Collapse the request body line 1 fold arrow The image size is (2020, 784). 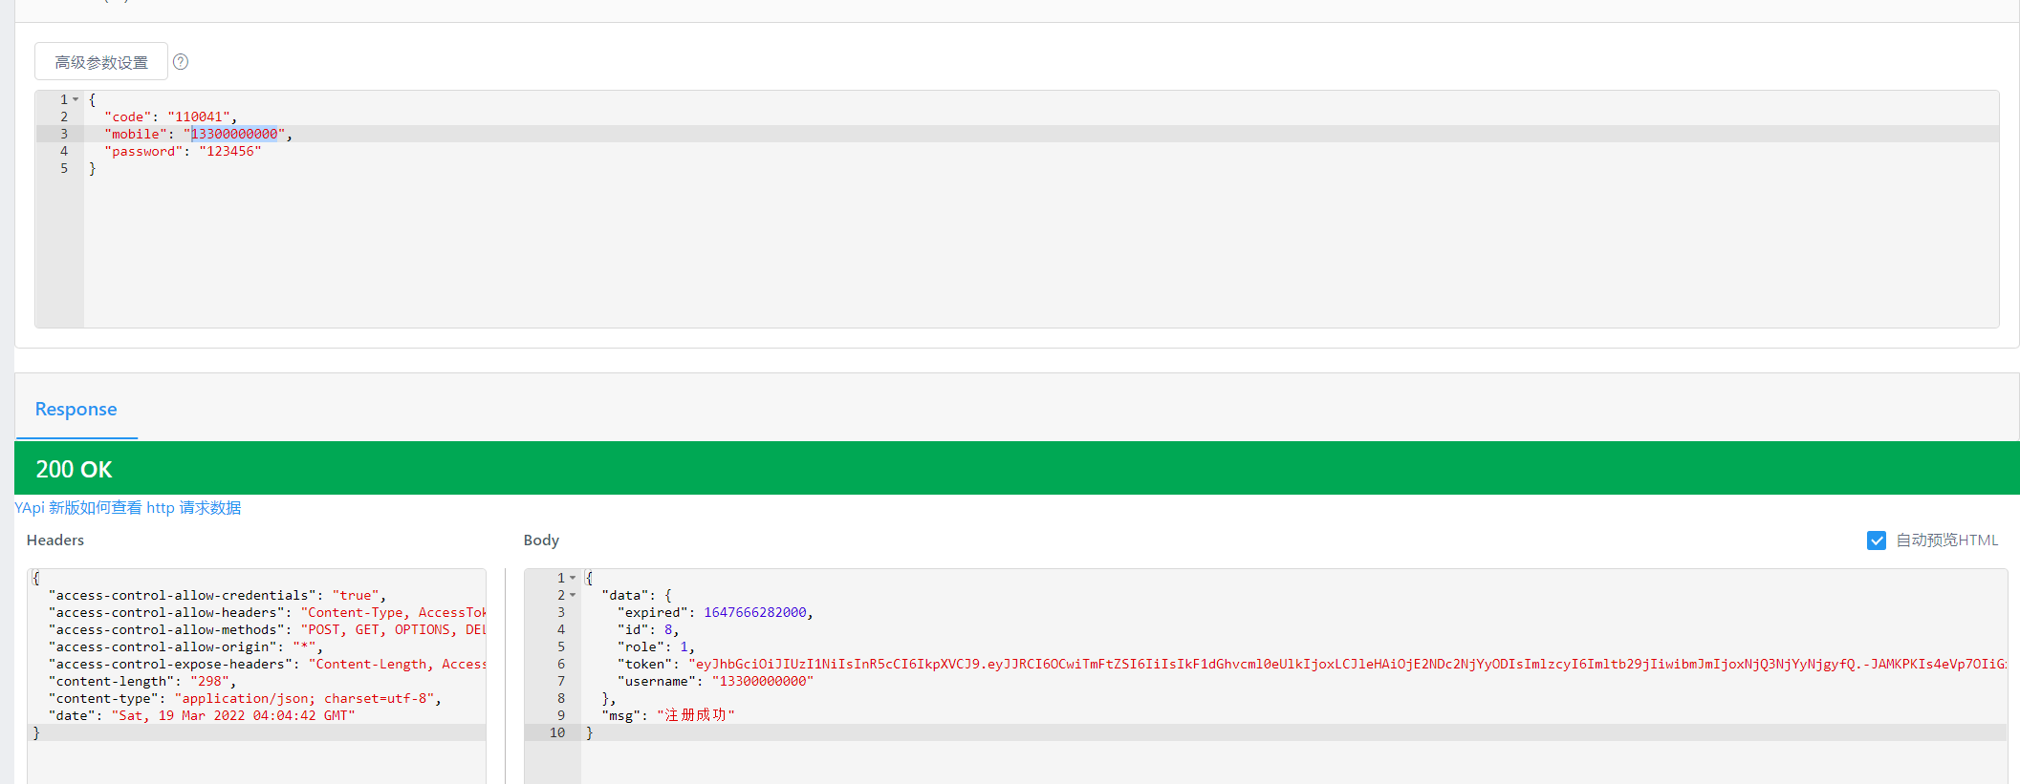[x=76, y=99]
